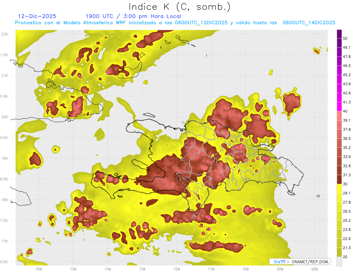
Task: Click the '33.9' colorbar value
Action: point(347,157)
